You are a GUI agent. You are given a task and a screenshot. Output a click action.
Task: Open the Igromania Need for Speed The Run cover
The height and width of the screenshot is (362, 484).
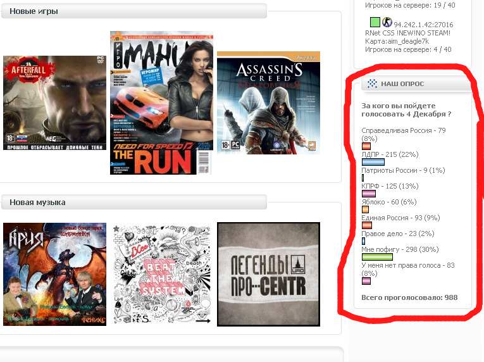tap(161, 103)
